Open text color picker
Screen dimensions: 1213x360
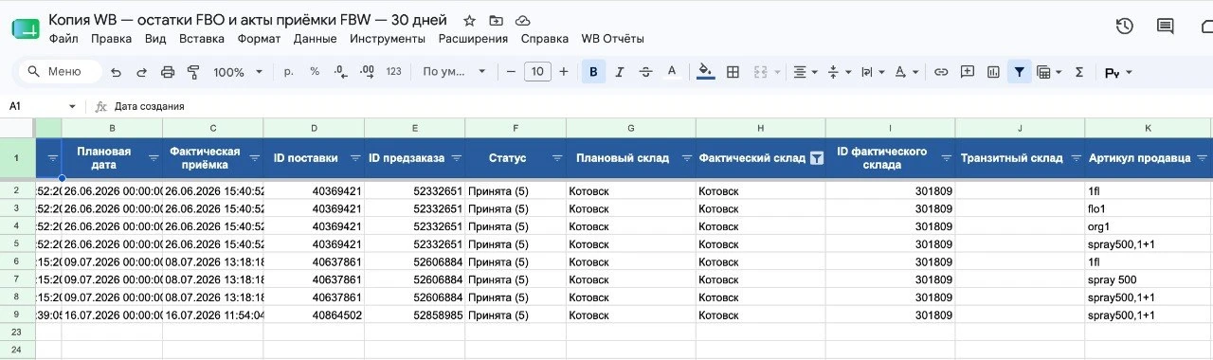[x=672, y=71]
